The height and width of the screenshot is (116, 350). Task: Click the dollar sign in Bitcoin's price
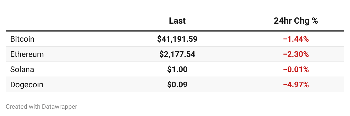point(159,39)
